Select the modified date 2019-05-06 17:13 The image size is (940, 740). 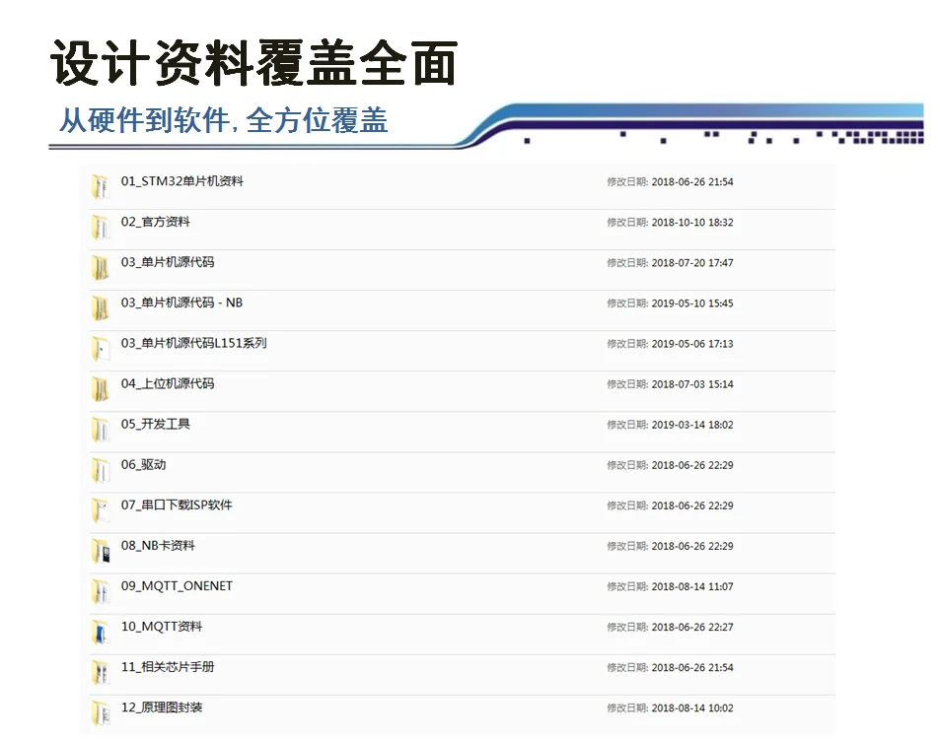(692, 344)
